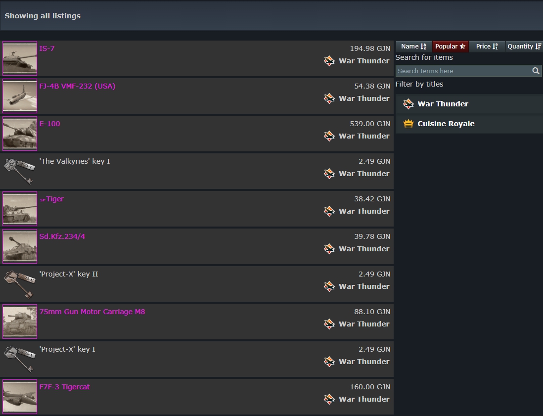The height and width of the screenshot is (416, 543).
Task: Click the 160.00 GJN price
Action: (370, 387)
